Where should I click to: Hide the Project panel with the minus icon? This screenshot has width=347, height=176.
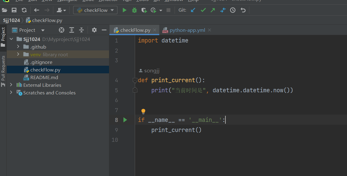click(x=104, y=30)
